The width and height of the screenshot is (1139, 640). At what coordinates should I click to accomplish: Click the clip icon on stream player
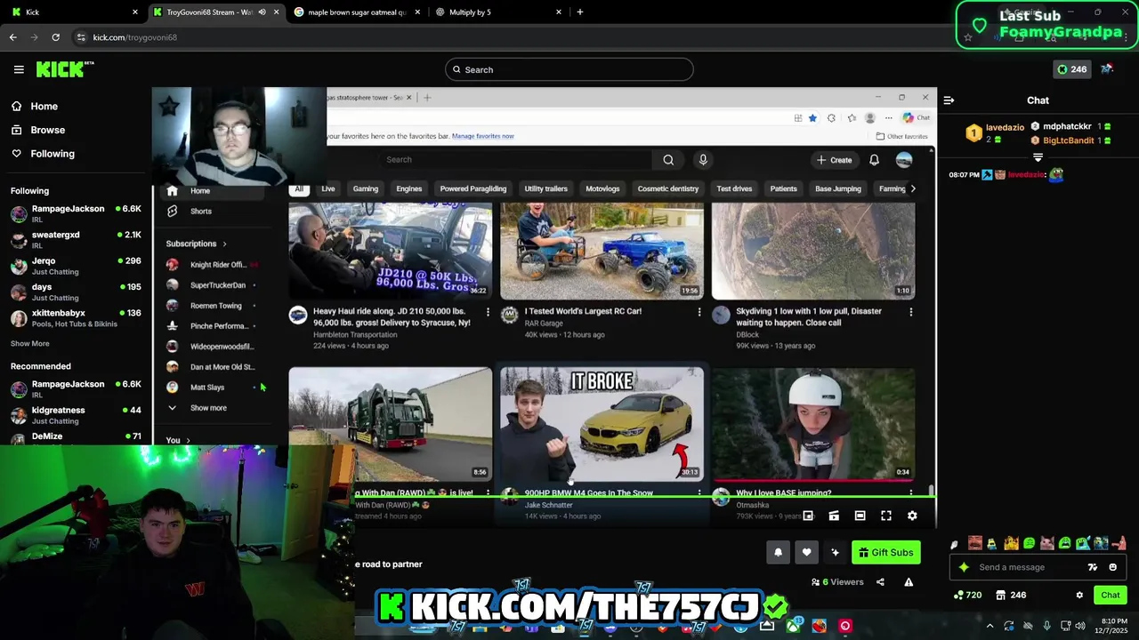pyautogui.click(x=834, y=516)
